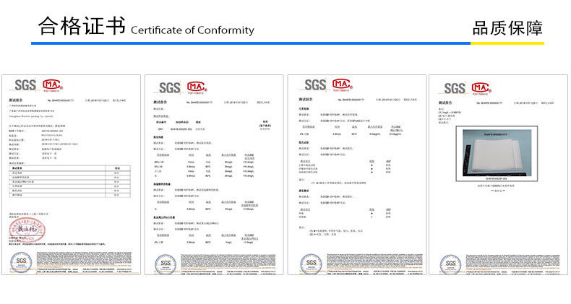The image size is (571, 304).
Task: Click the 'Certificate of Conformity' subtitle
Action: (x=192, y=30)
